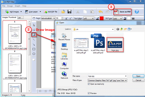Click the Undo arrow icon

click(x=100, y=12)
